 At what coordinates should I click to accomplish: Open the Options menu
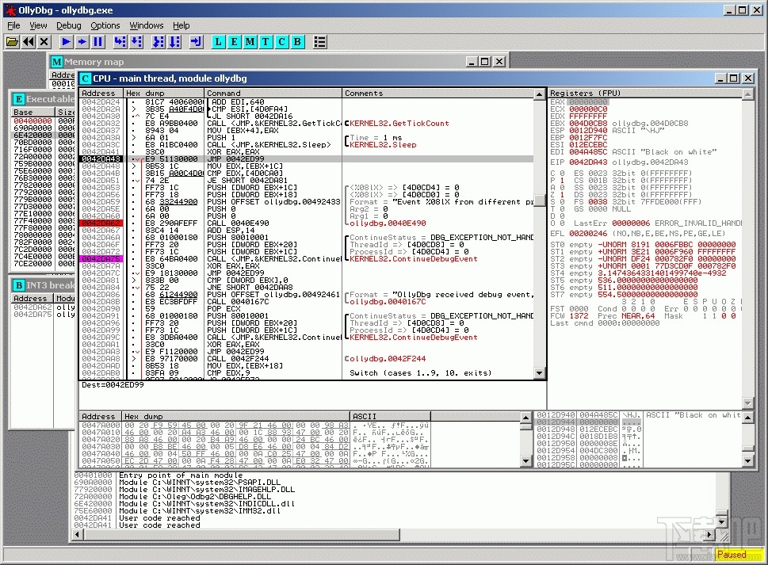click(x=105, y=25)
